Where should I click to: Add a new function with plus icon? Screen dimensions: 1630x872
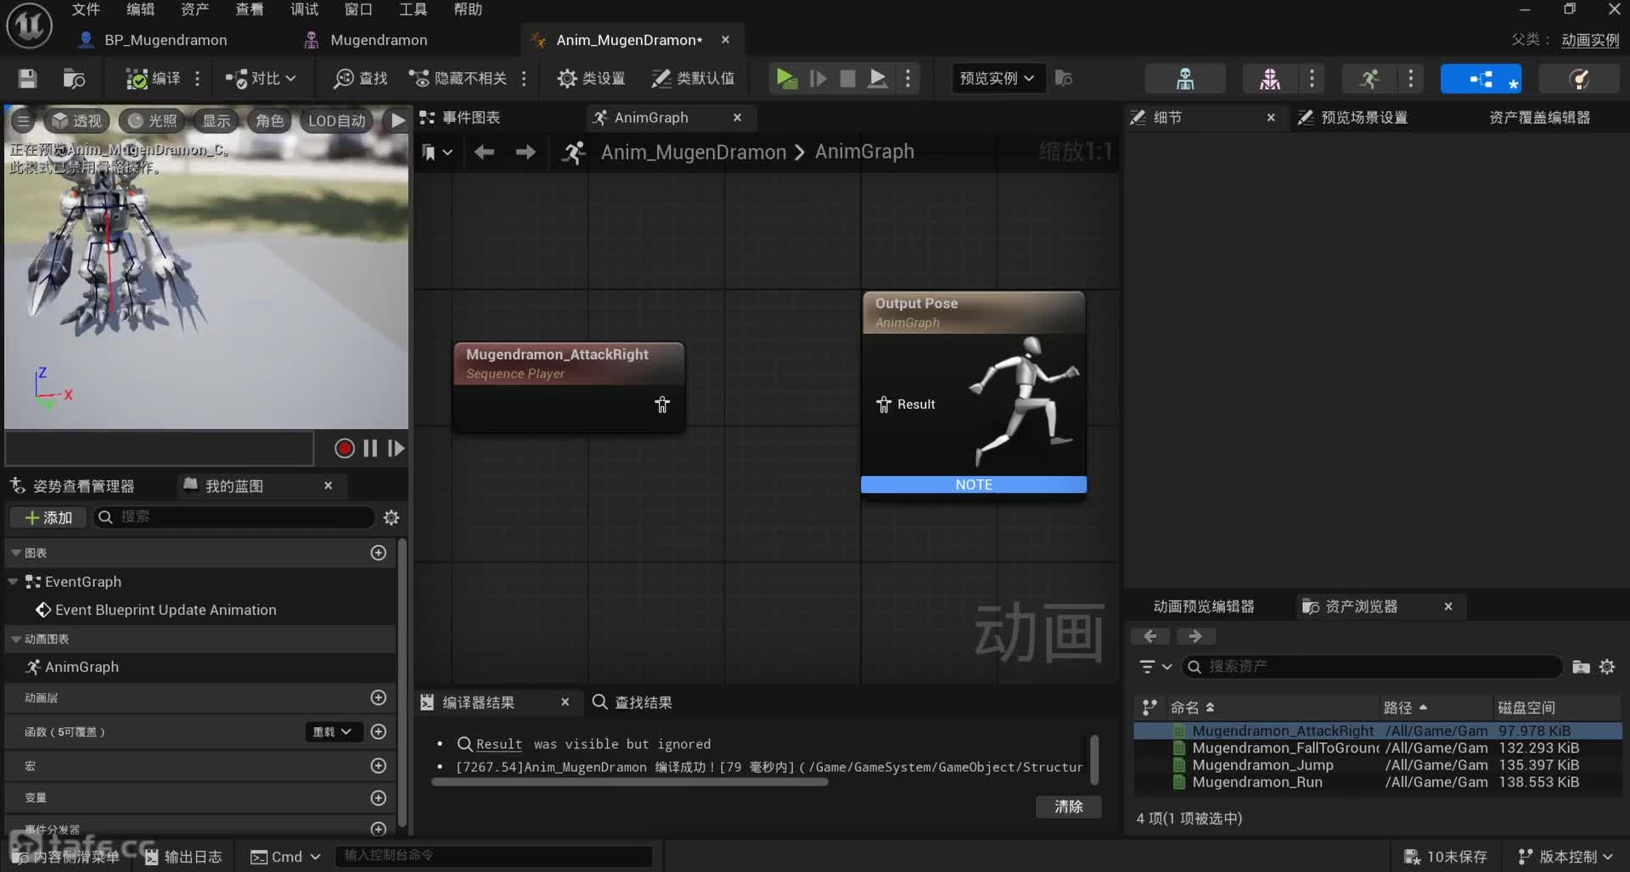tap(379, 732)
